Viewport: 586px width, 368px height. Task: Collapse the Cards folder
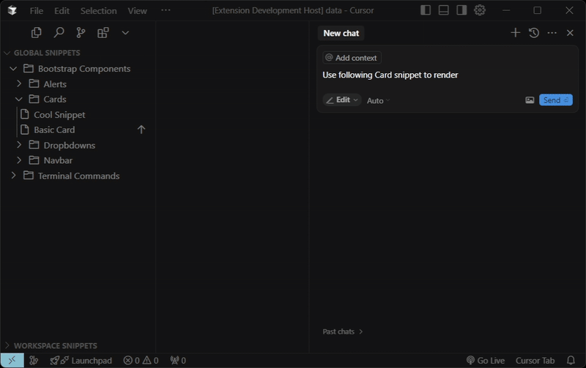click(19, 99)
